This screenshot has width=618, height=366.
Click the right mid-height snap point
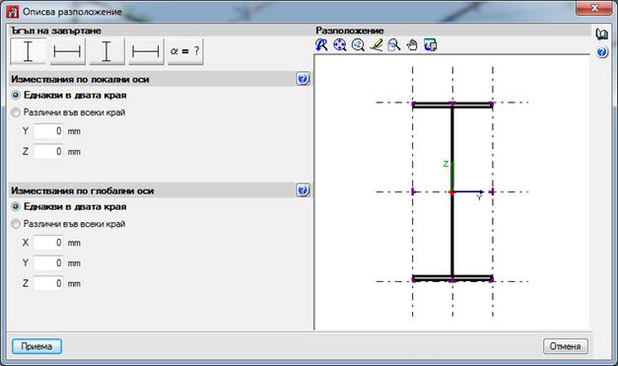(x=492, y=191)
